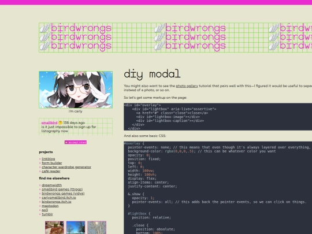Click the "136 days ago" timestamp
The image size is (312, 234).
click(x=74, y=122)
